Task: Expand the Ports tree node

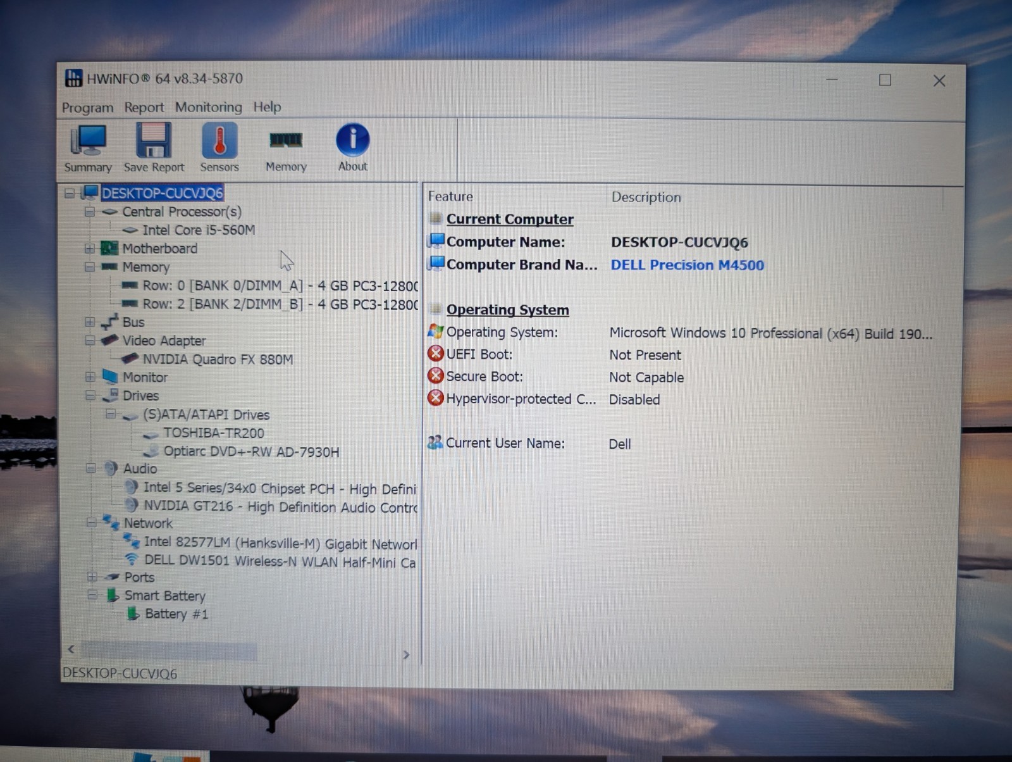Action: click(x=92, y=577)
